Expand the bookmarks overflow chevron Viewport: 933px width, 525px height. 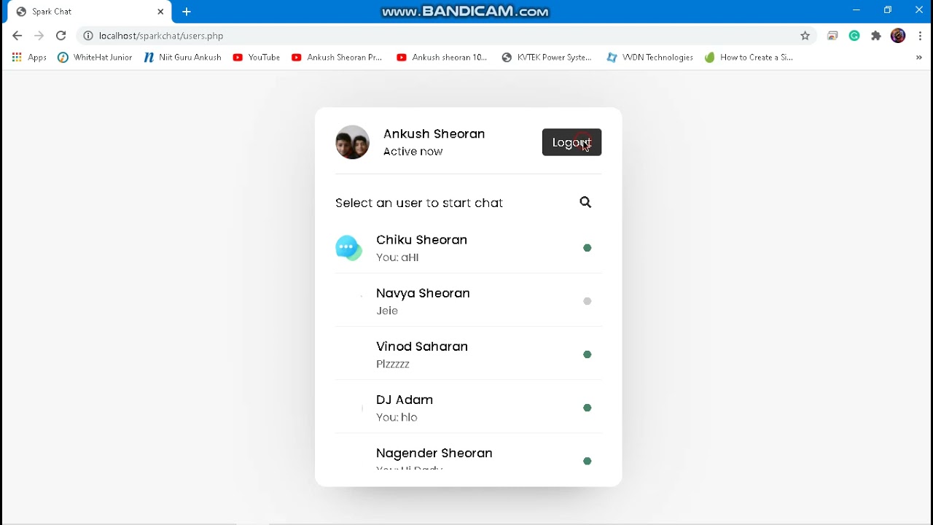coord(918,58)
